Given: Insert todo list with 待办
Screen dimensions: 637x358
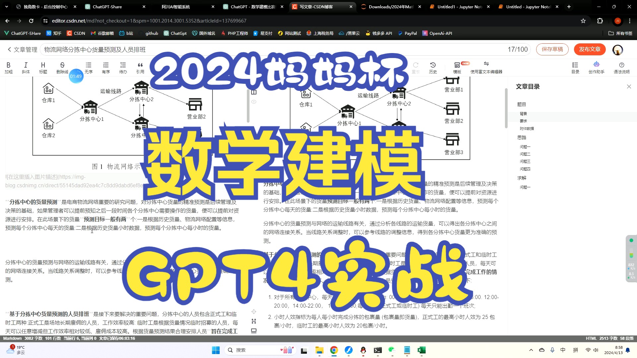Looking at the screenshot, I should tap(123, 68).
